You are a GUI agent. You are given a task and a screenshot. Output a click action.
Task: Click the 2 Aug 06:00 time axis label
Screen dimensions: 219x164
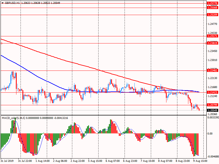pyautogui.click(x=60, y=161)
